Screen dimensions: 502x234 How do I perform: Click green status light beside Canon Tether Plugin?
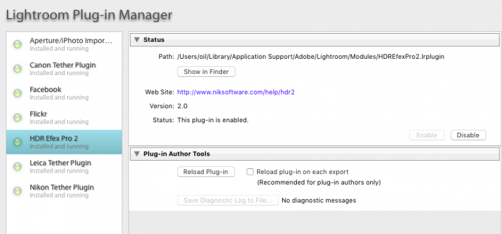pos(18,69)
